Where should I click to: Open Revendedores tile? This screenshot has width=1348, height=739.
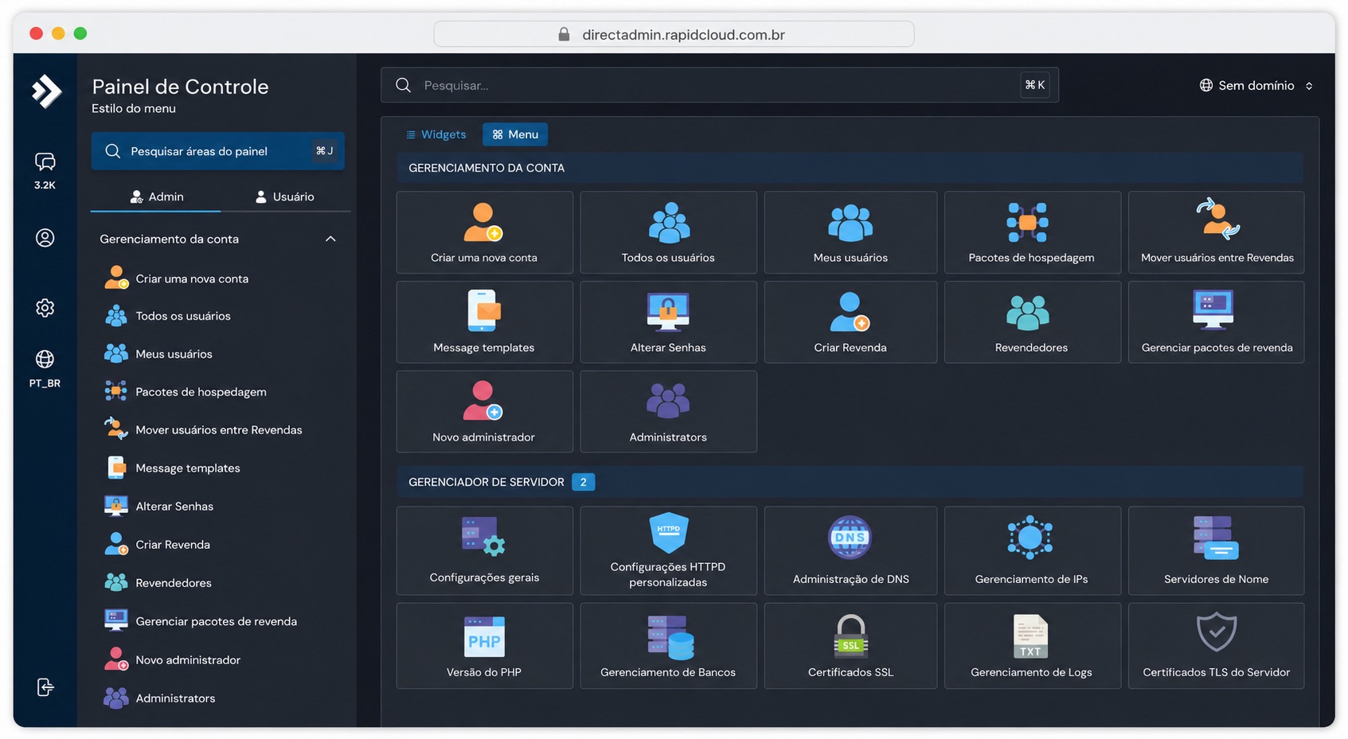click(1032, 322)
